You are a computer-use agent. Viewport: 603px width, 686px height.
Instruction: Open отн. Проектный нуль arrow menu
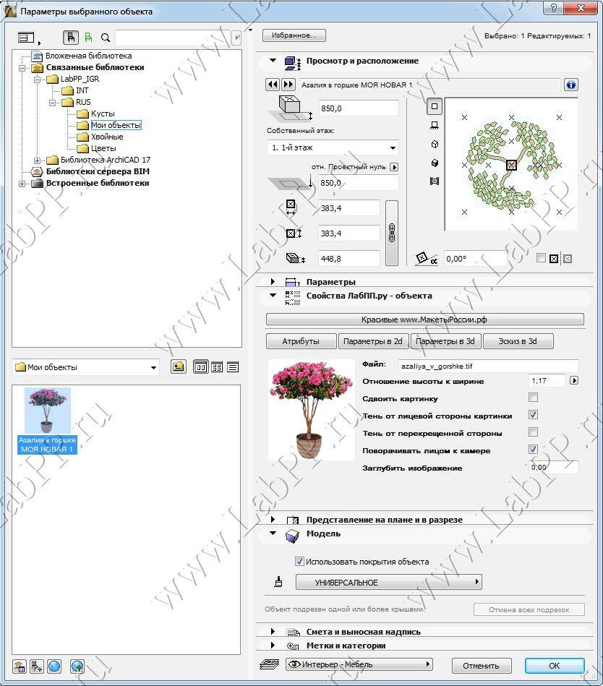click(x=394, y=167)
